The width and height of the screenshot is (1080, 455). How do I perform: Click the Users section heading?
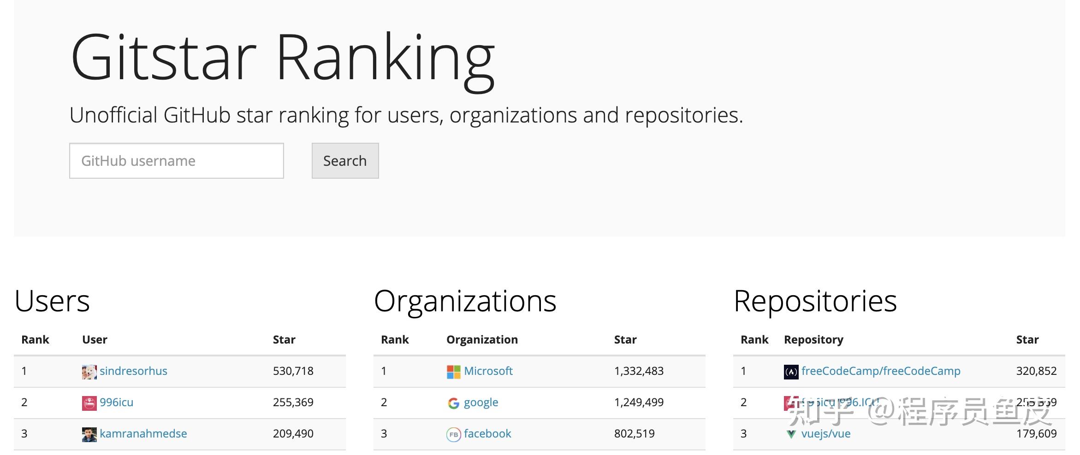point(52,301)
